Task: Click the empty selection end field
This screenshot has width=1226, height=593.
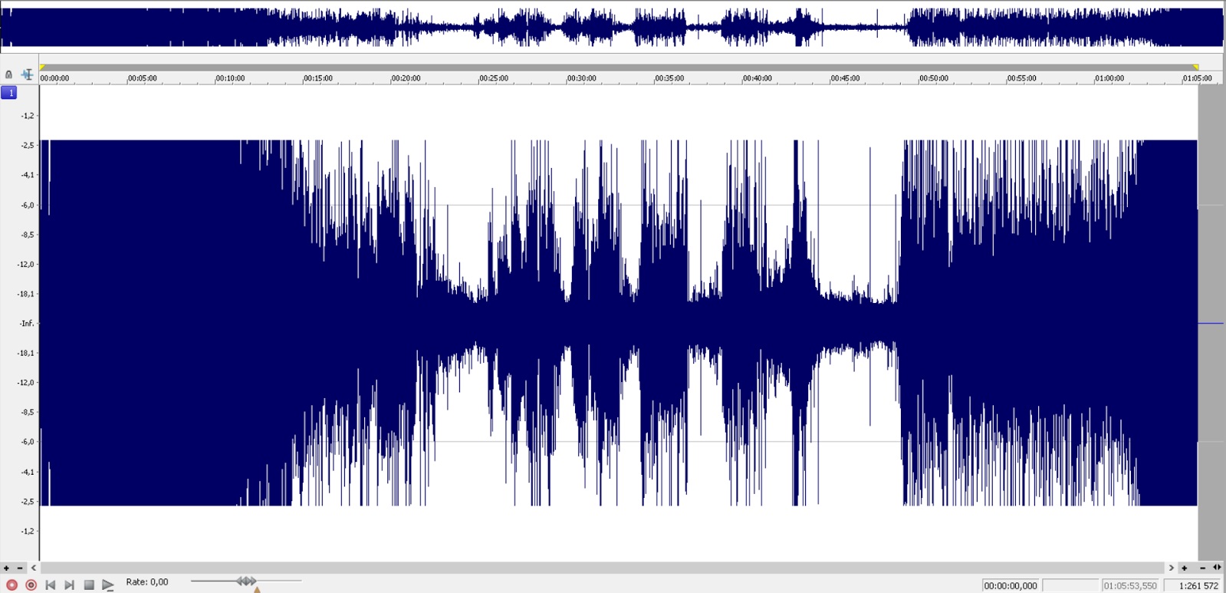Action: click(1070, 585)
